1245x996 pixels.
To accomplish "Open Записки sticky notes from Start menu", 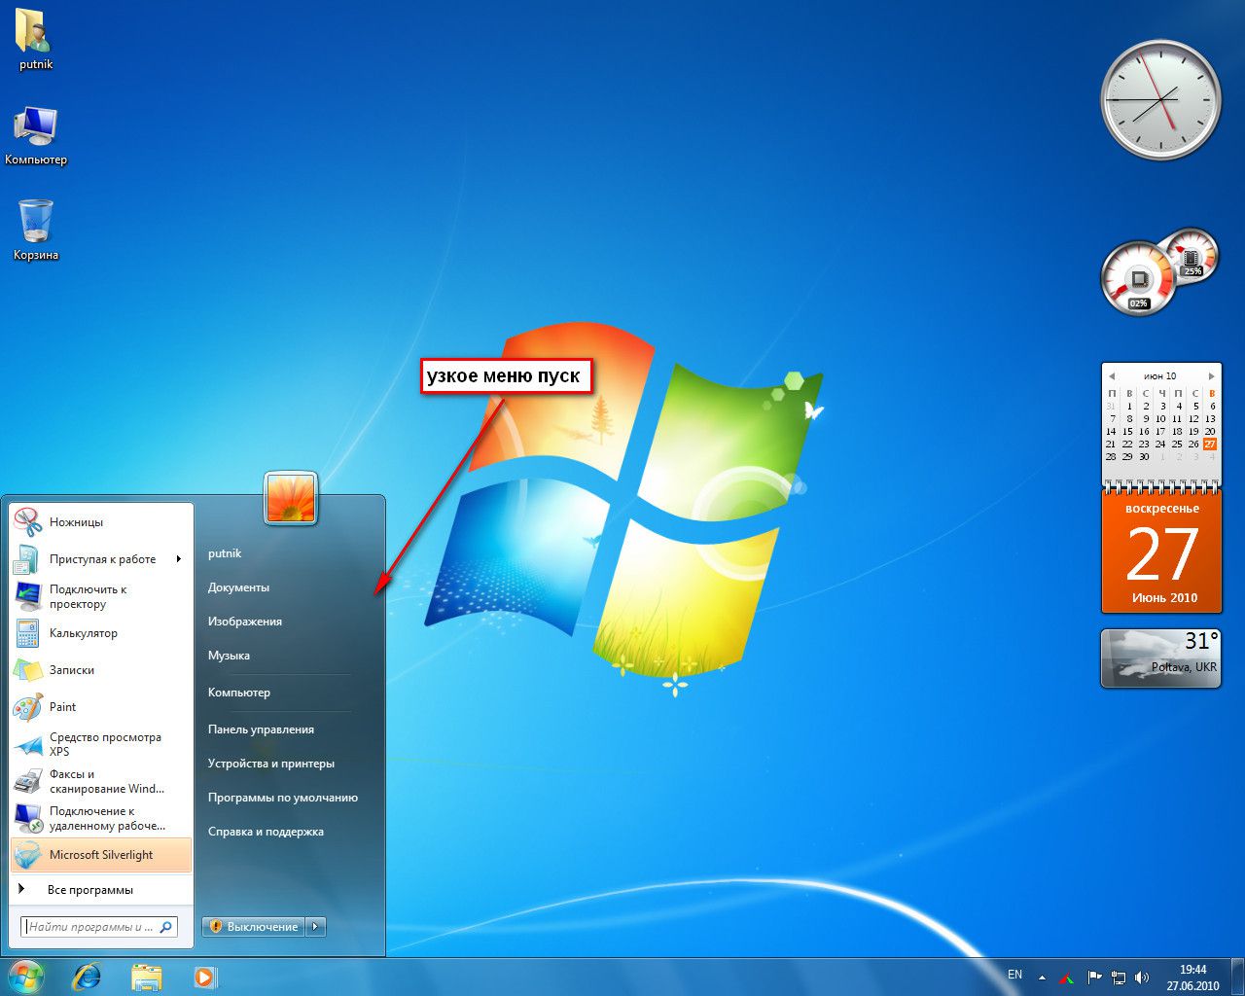I will (x=101, y=670).
